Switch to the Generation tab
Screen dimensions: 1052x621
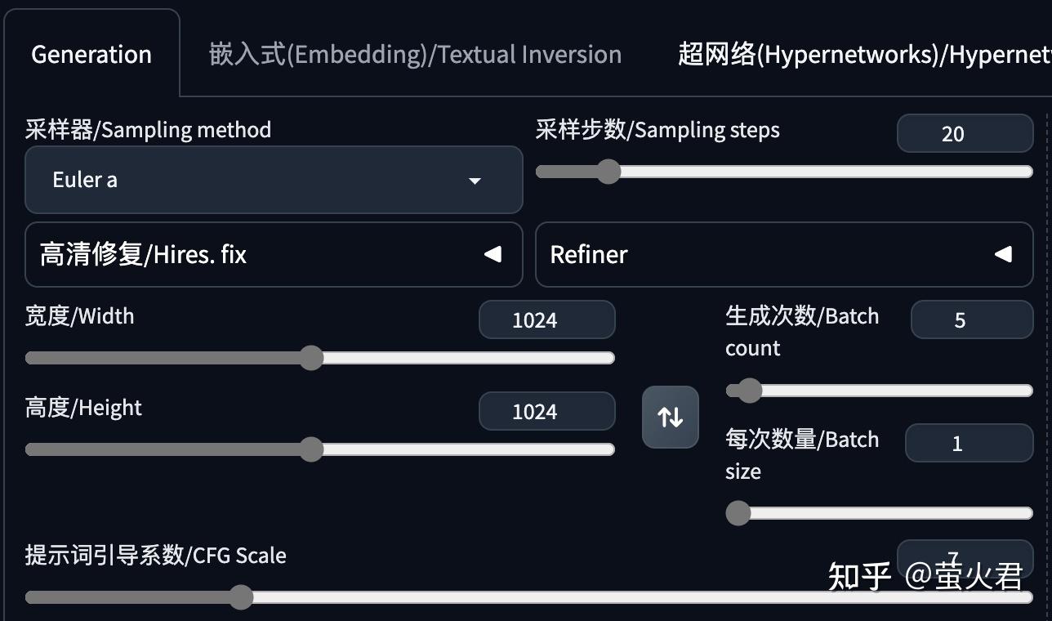91,54
